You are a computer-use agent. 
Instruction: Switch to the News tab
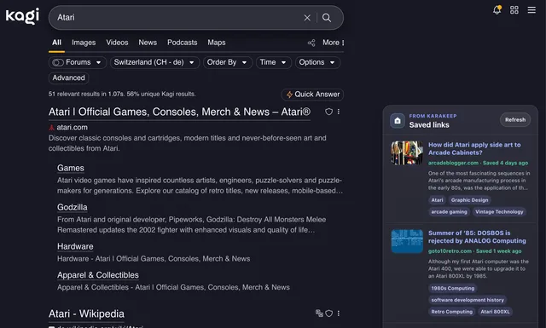[x=148, y=43]
